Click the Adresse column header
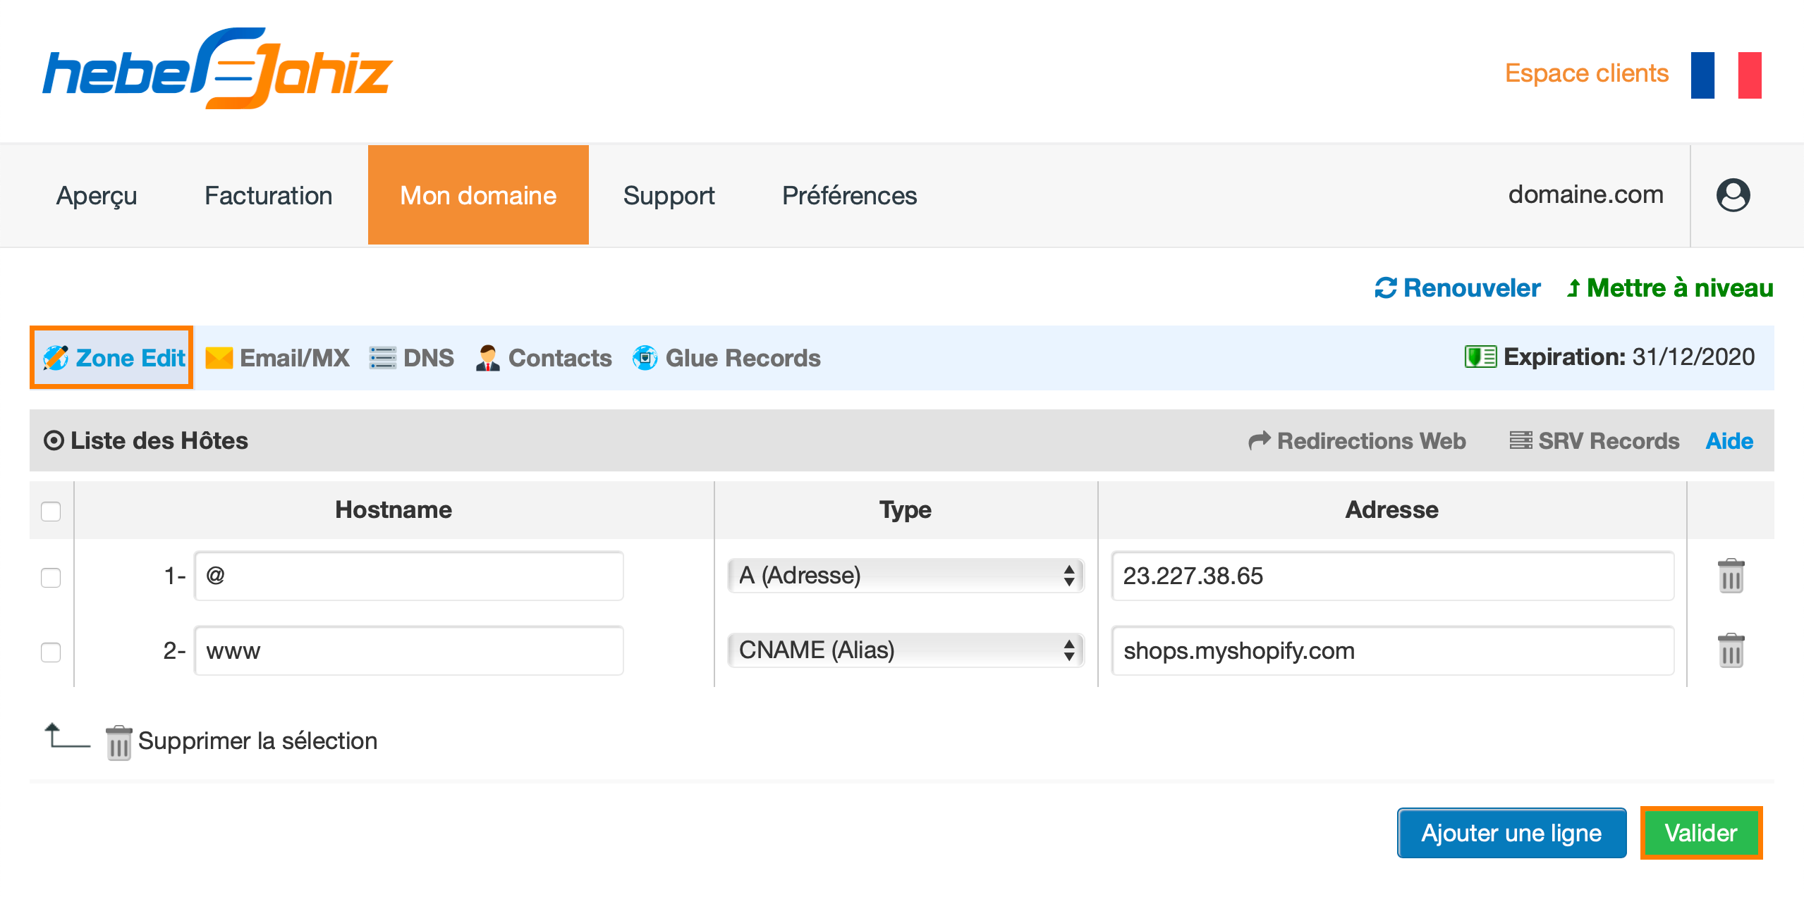Screen dimensions: 1804x897 1391,509
